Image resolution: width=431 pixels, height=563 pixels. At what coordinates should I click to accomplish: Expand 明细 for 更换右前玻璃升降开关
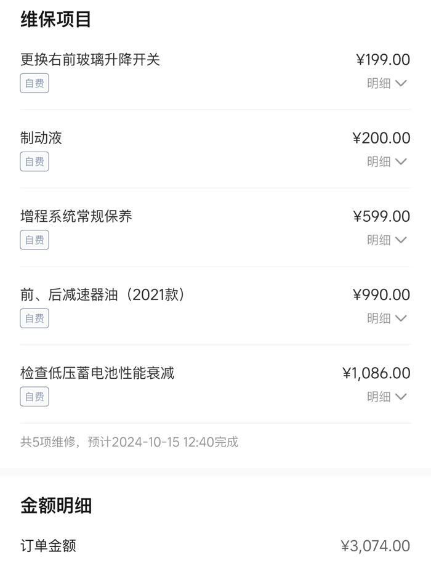click(387, 83)
